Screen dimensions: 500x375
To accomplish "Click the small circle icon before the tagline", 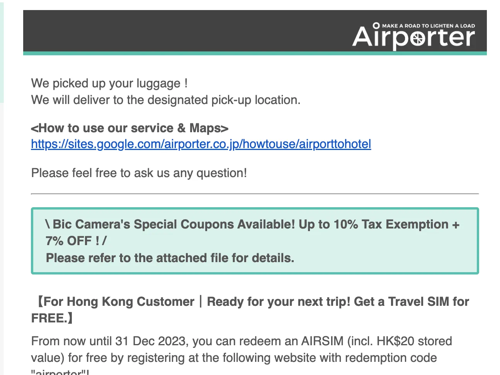I will point(376,26).
